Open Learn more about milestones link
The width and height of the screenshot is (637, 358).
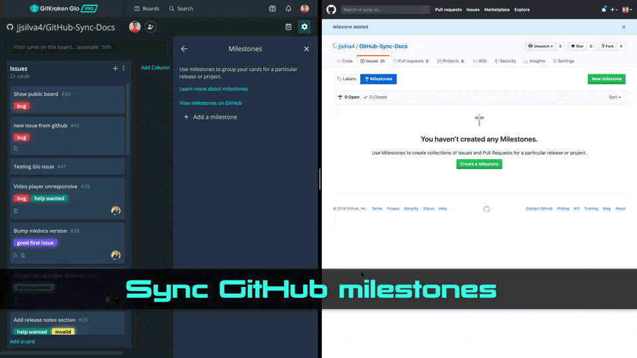click(213, 88)
